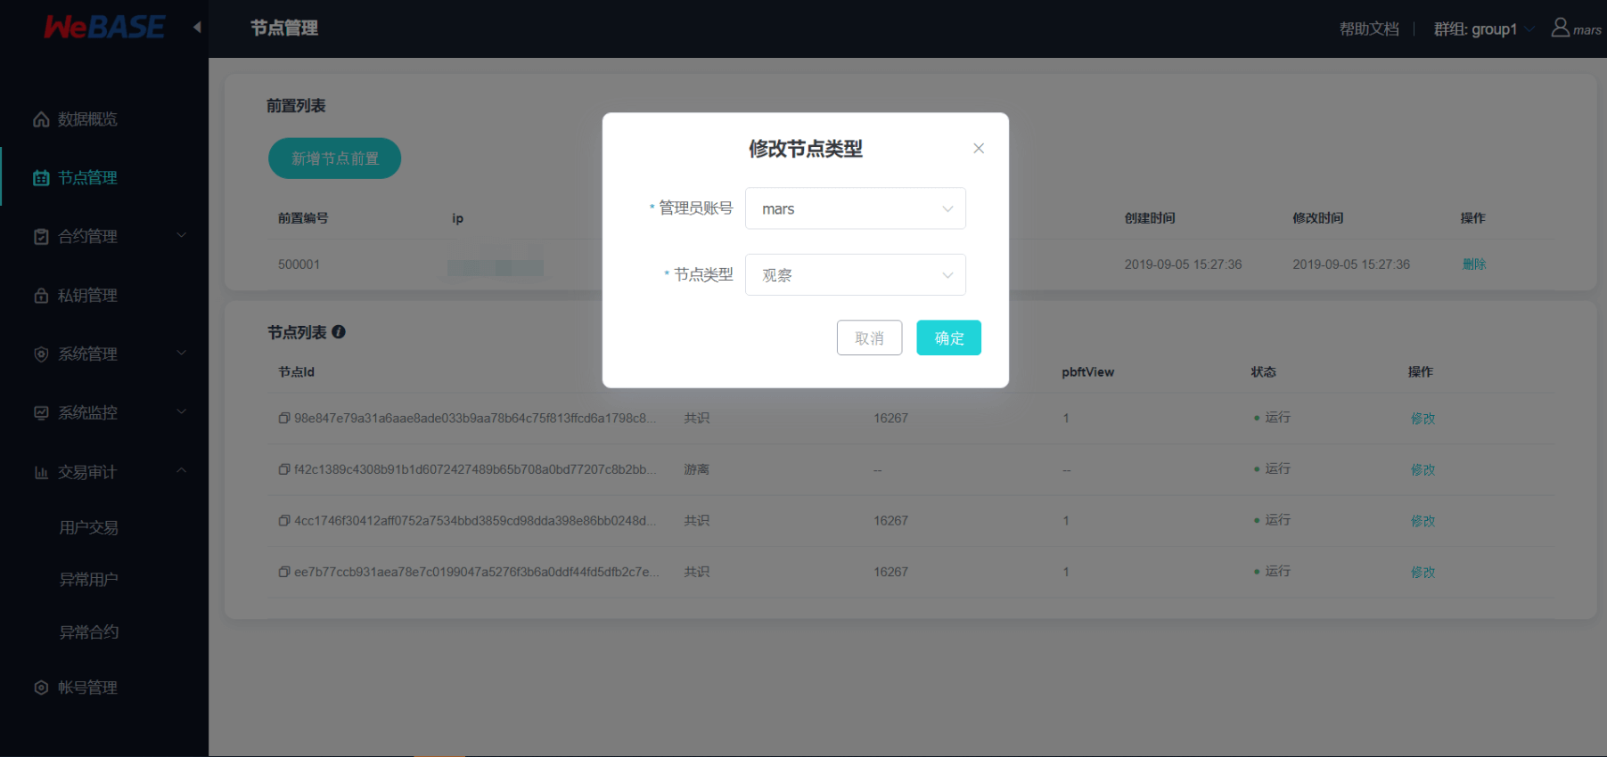Click the shield icon next to 系统管理
1607x757 pixels.
tap(41, 354)
